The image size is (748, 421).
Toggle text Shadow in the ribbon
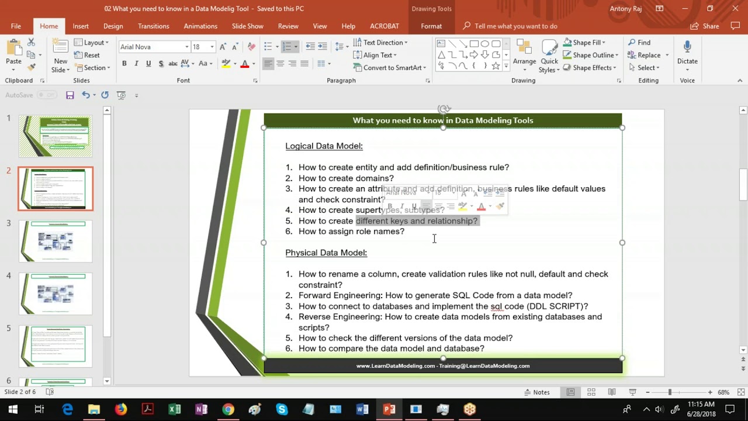[x=161, y=63]
